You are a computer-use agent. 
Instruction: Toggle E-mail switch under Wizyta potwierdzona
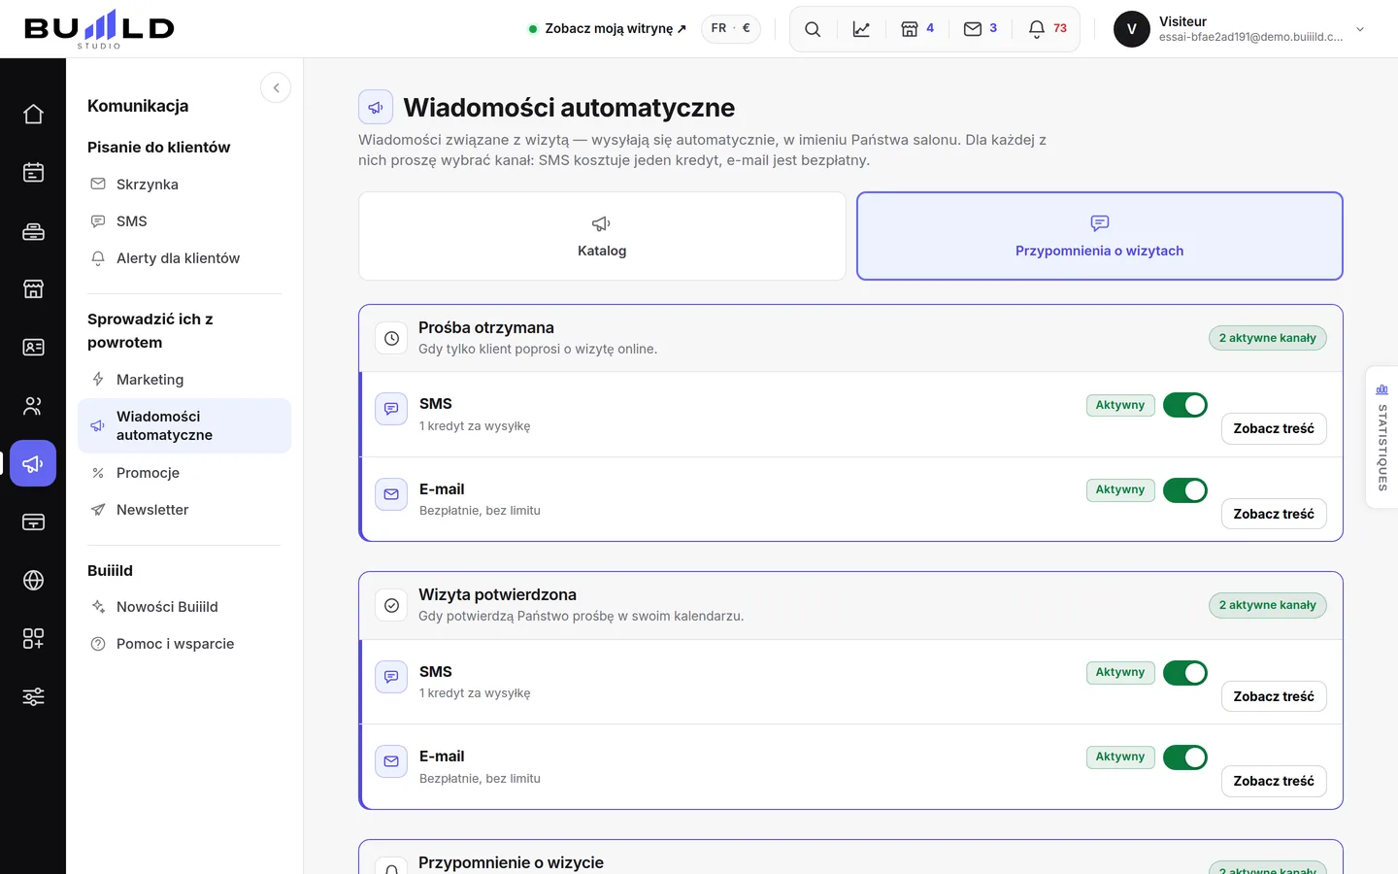1185,757
